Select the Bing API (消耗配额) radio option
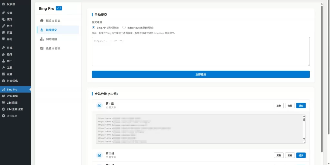The width and height of the screenshot is (330, 165). pos(93,28)
